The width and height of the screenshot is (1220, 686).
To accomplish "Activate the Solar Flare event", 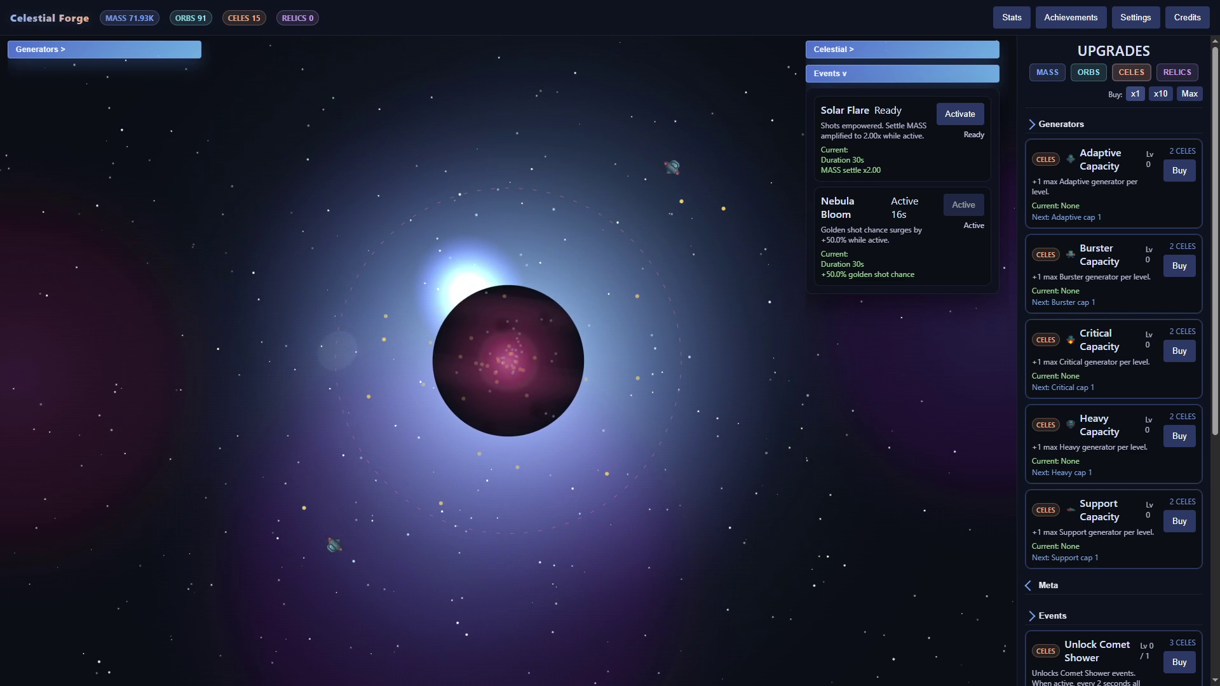I will click(959, 114).
